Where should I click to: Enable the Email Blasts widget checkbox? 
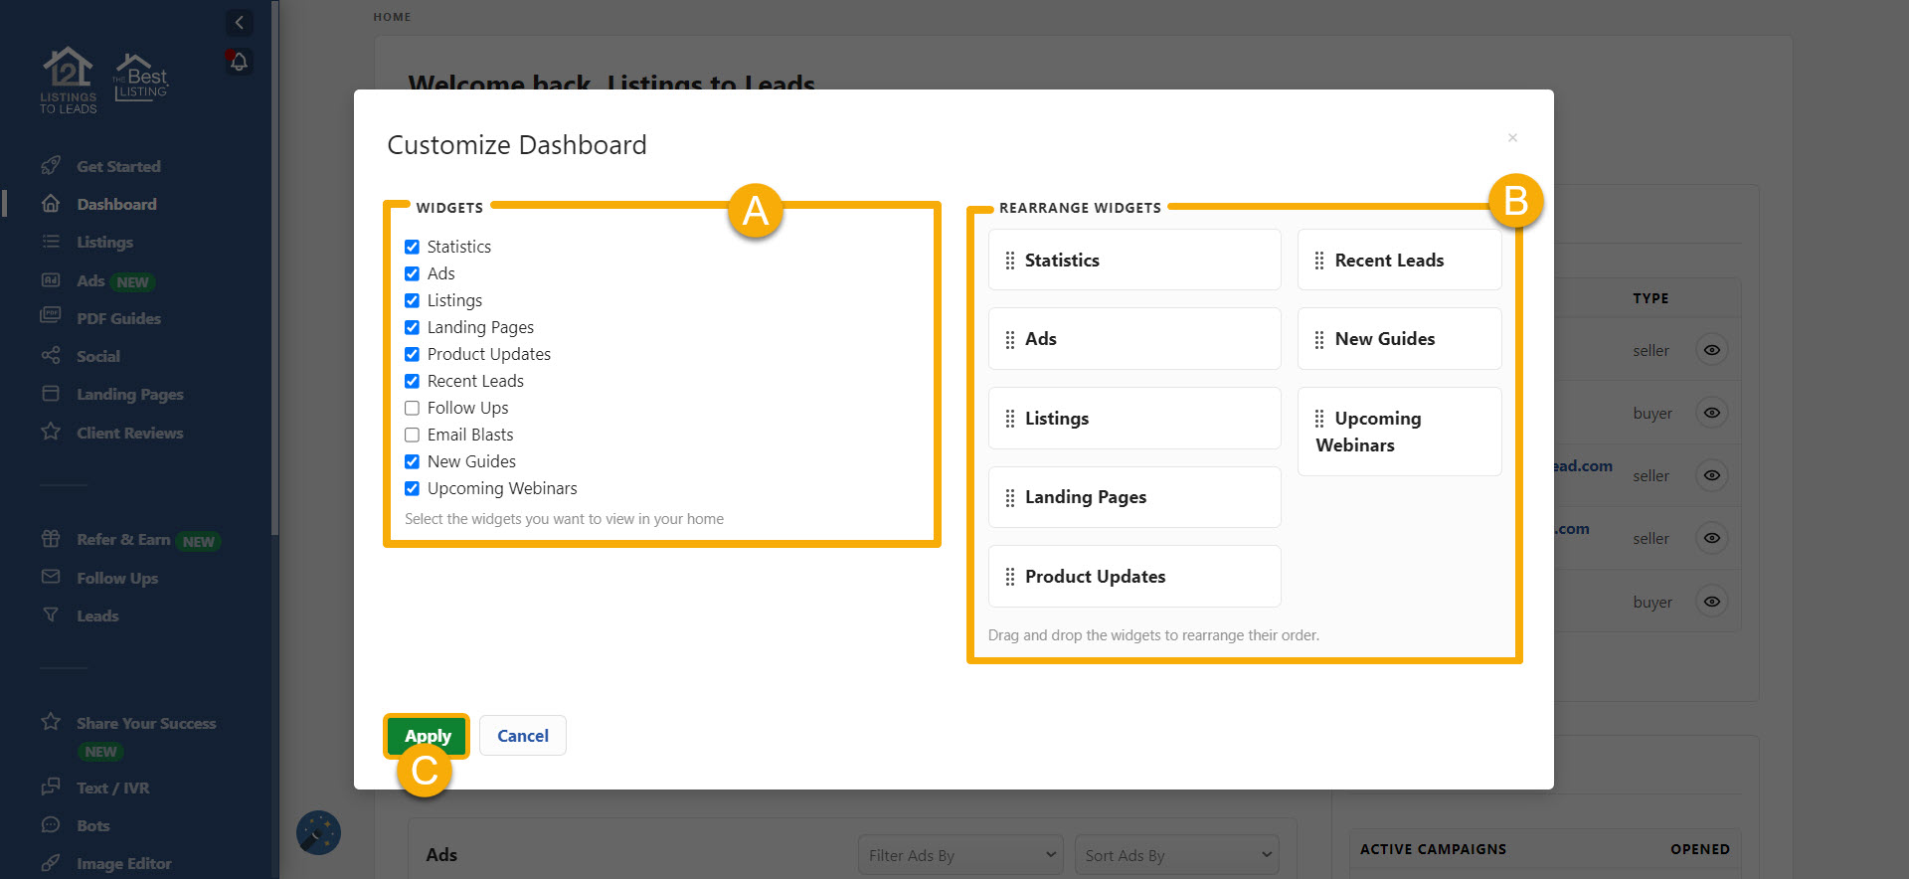point(412,435)
